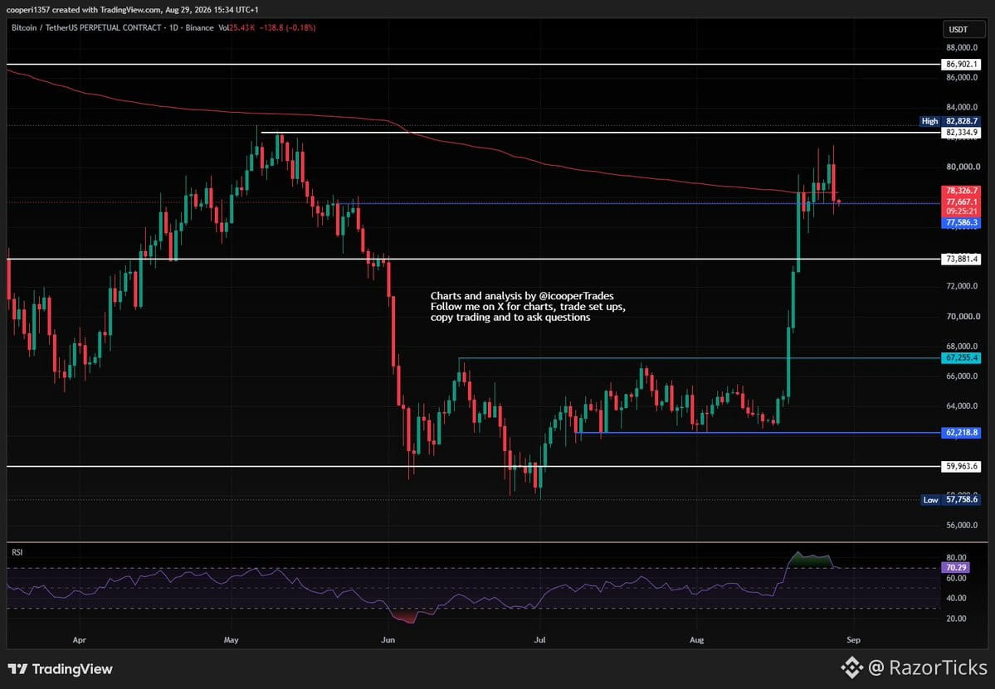Click the 73,881.4 price level label
This screenshot has height=689, width=995.
pos(961,259)
